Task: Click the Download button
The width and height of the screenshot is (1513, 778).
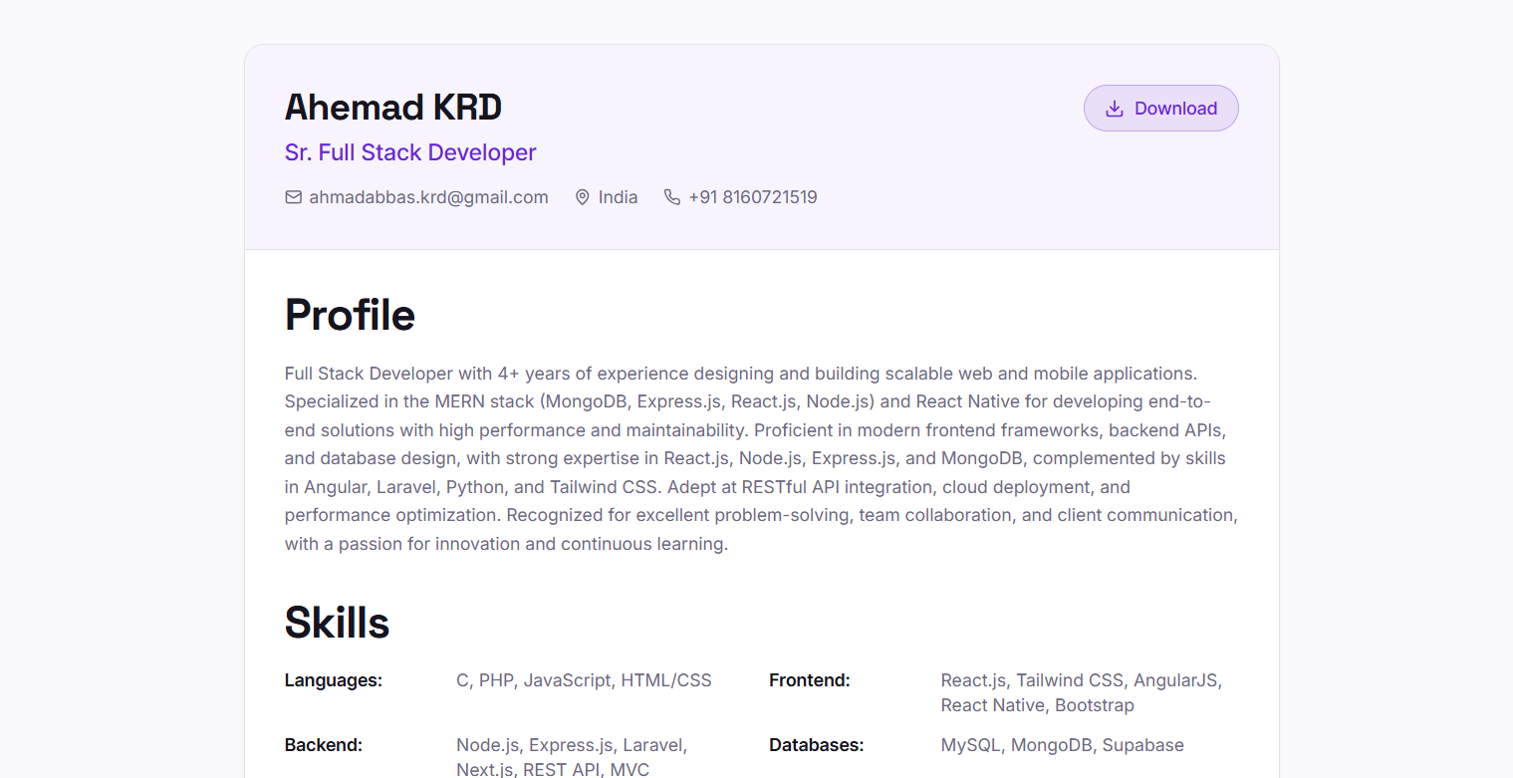Action: pos(1160,109)
